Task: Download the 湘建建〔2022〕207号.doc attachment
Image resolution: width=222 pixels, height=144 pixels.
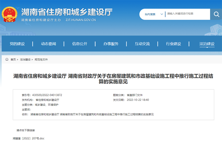Action: click(x=29, y=138)
